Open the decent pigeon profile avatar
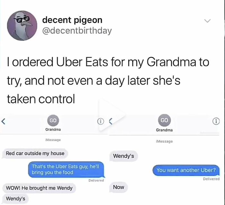The image size is (225, 205). pos(22,26)
